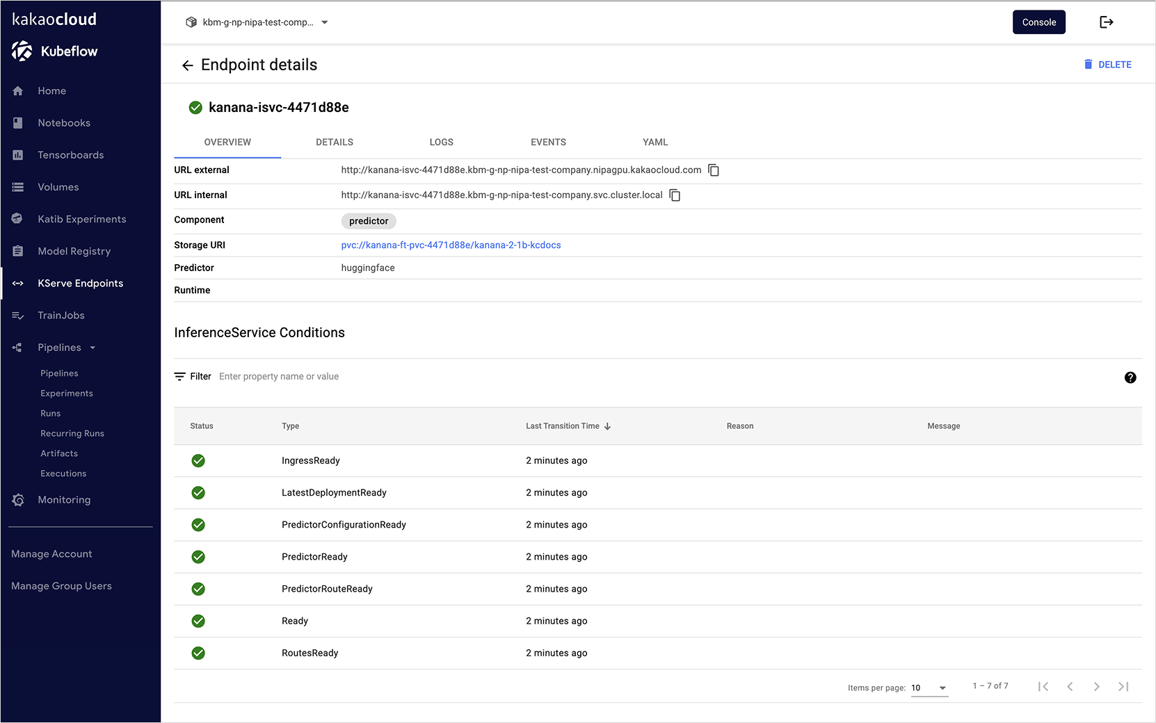Sort by Last Transition Time column
1156x723 pixels.
(x=568, y=426)
